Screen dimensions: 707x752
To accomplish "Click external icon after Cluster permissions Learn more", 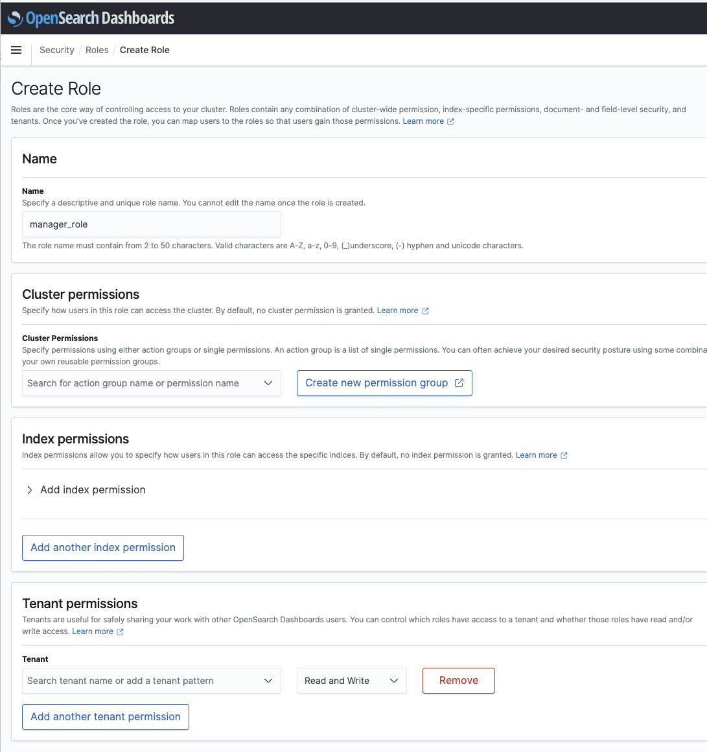I will click(425, 311).
